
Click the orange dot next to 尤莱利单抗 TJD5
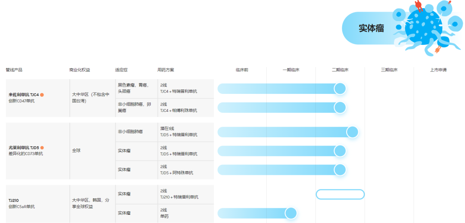click(42, 148)
